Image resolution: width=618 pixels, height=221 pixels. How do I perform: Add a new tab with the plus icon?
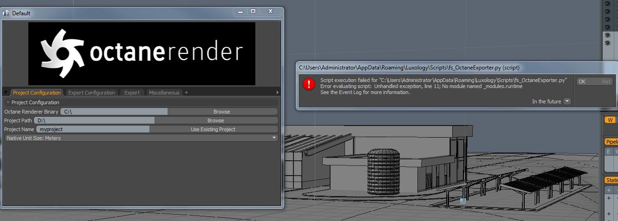(186, 93)
